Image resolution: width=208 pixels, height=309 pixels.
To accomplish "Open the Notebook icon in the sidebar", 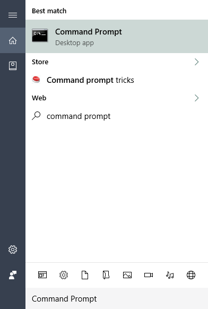I will [x=13, y=66].
